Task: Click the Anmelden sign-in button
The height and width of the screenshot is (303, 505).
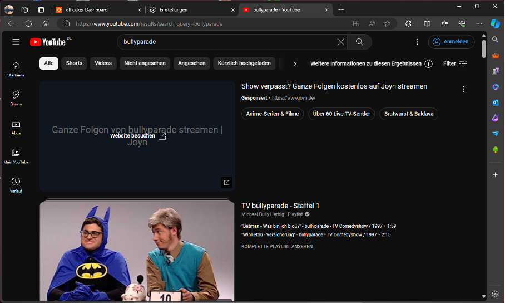Action: [x=451, y=42]
